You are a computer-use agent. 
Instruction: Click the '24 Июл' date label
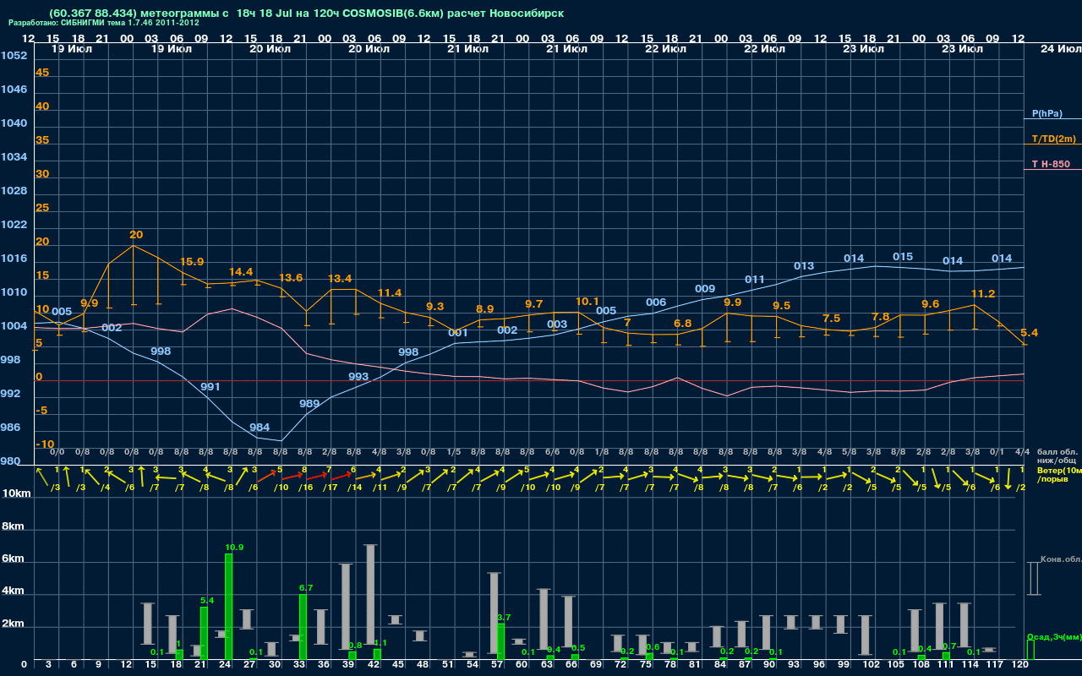pos(1060,49)
